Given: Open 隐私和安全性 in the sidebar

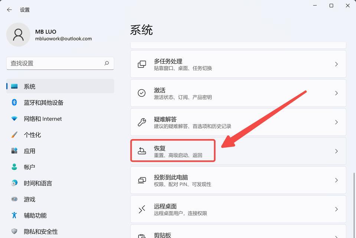Looking at the screenshot, I should click(60, 231).
